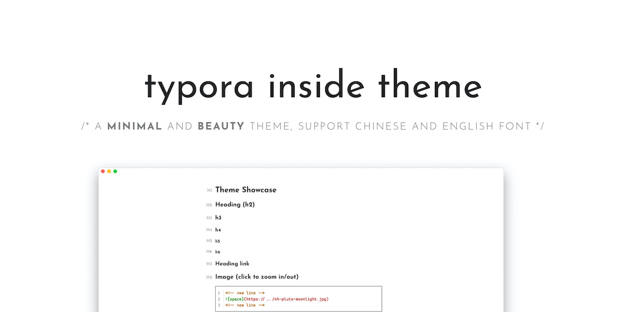
Task: Click the "new line" comment on code line 1
Action: [x=245, y=293]
